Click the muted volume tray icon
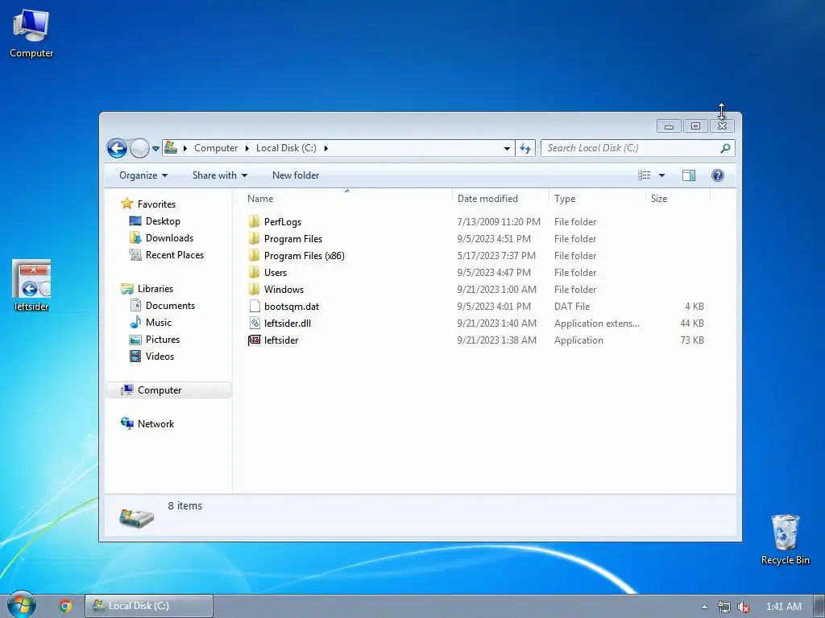The image size is (825, 618). [x=743, y=607]
